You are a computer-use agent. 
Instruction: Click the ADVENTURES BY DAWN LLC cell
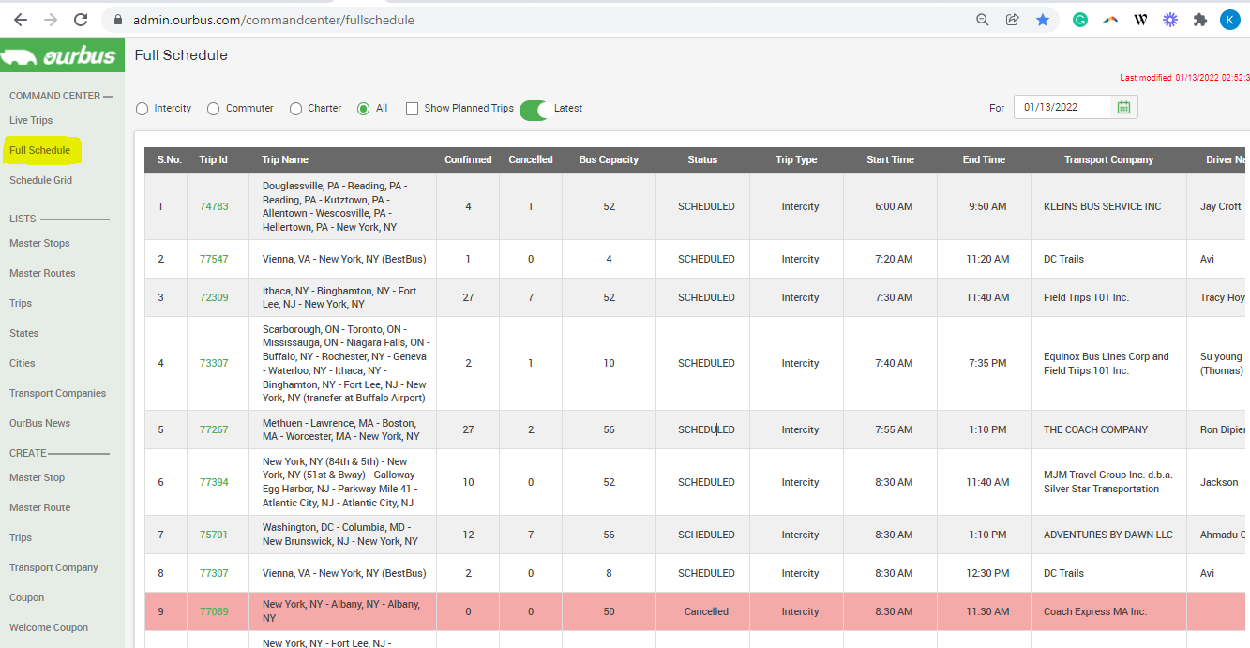pyautogui.click(x=1107, y=535)
